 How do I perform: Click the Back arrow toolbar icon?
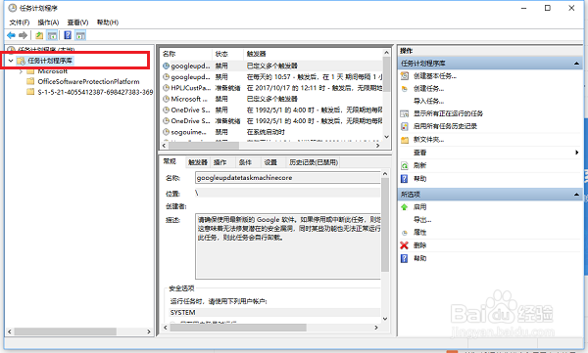coord(11,35)
